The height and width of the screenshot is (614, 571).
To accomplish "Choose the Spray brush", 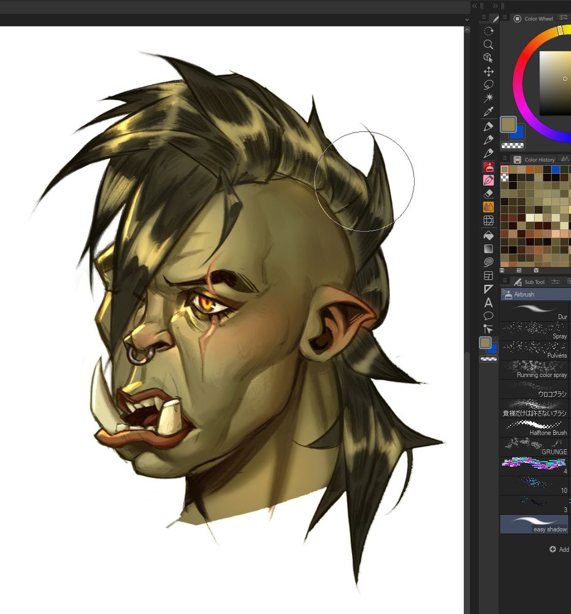I will tap(534, 332).
